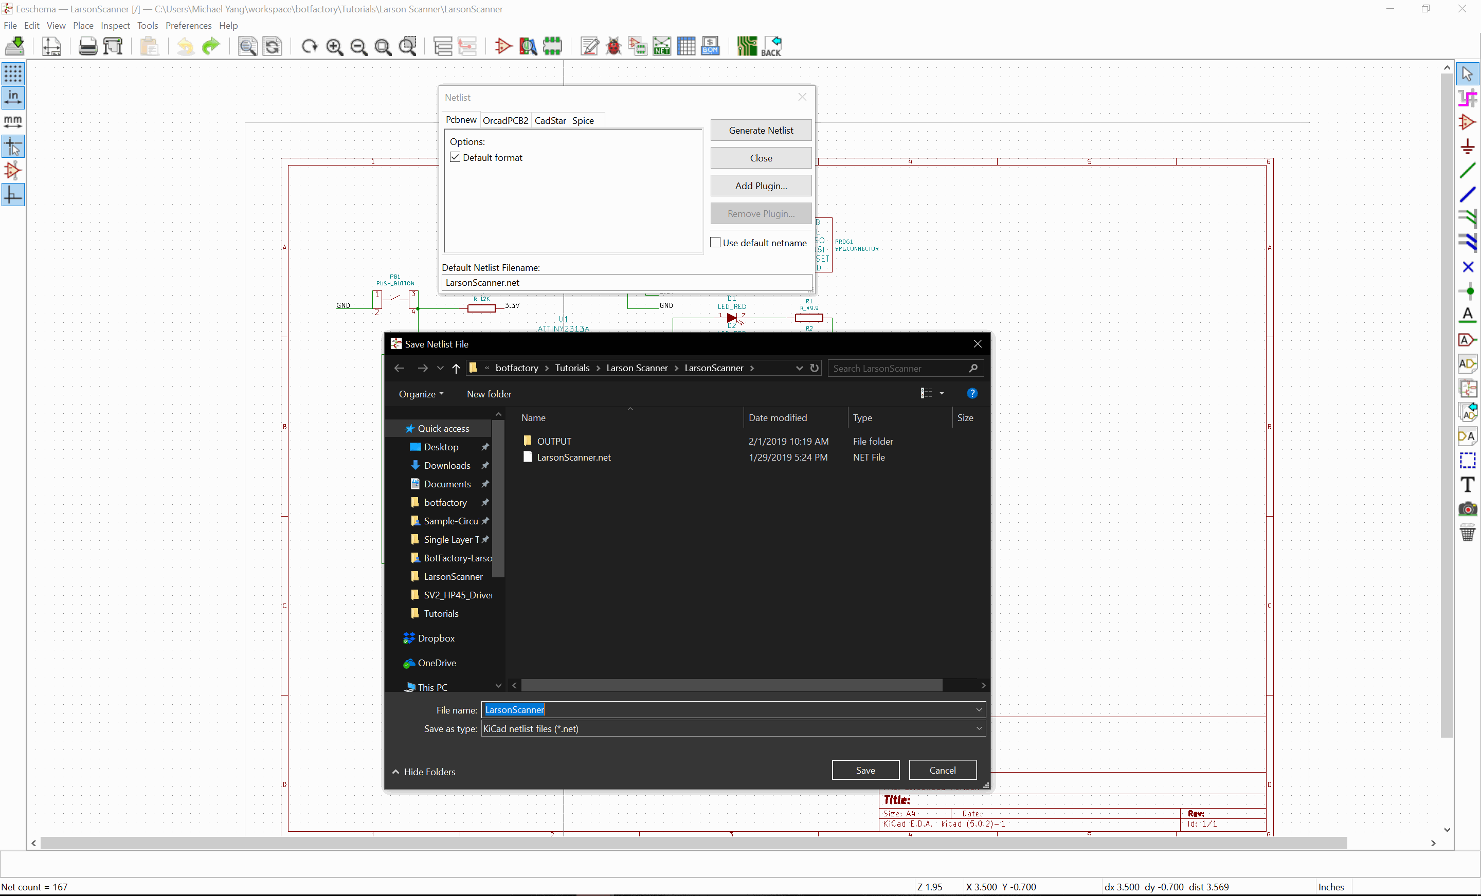The image size is (1481, 896).
Task: Enable Use default netname
Action: click(715, 242)
